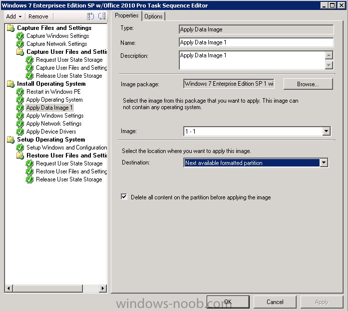Click the green check icon beside Restart in Windows PE
348x311 pixels.
tap(20, 92)
